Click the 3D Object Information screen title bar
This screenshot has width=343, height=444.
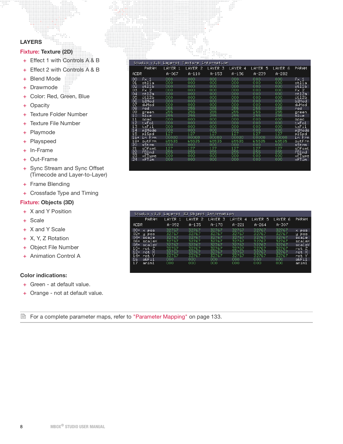click(x=220, y=214)
